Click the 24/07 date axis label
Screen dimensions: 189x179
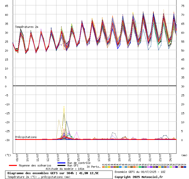(170, 158)
